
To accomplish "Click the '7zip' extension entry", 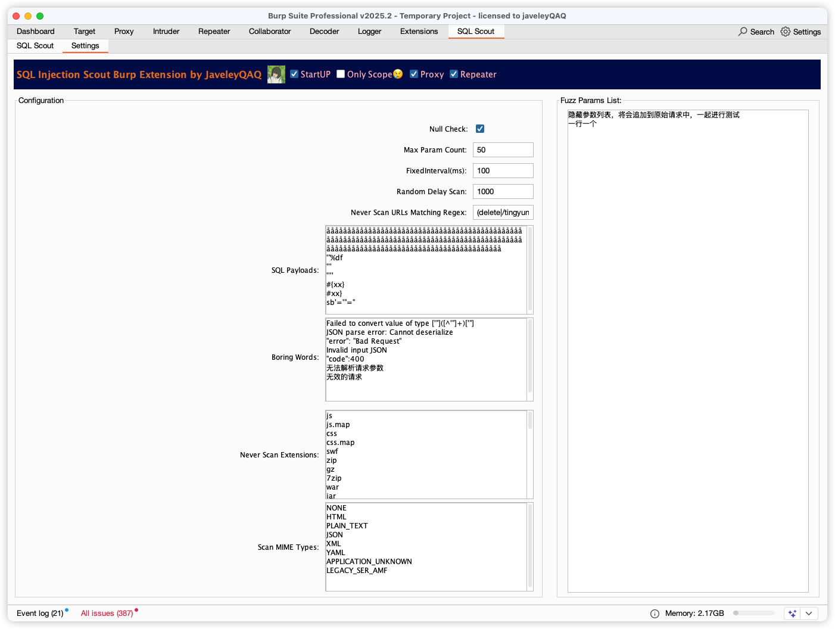I will pyautogui.click(x=334, y=478).
